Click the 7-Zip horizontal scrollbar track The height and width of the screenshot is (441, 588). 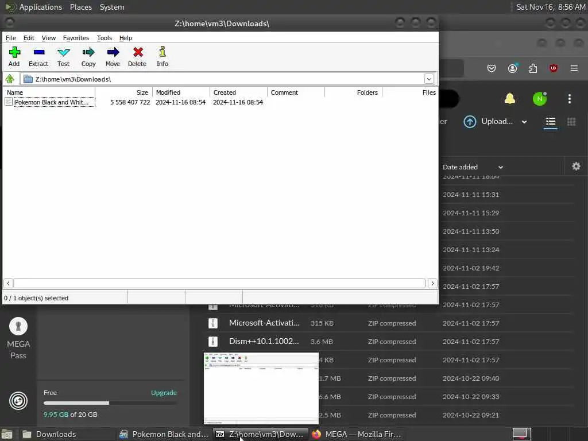(x=219, y=284)
